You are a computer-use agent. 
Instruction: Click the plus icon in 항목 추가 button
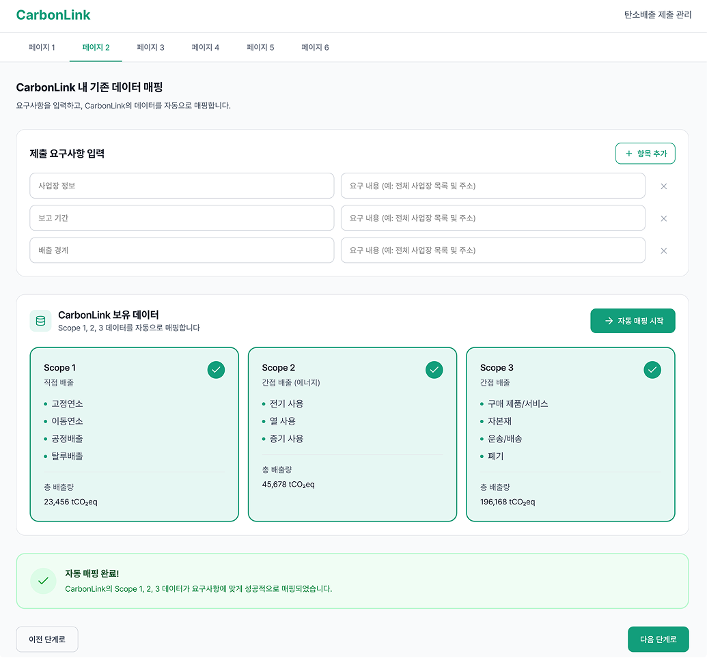(x=630, y=154)
